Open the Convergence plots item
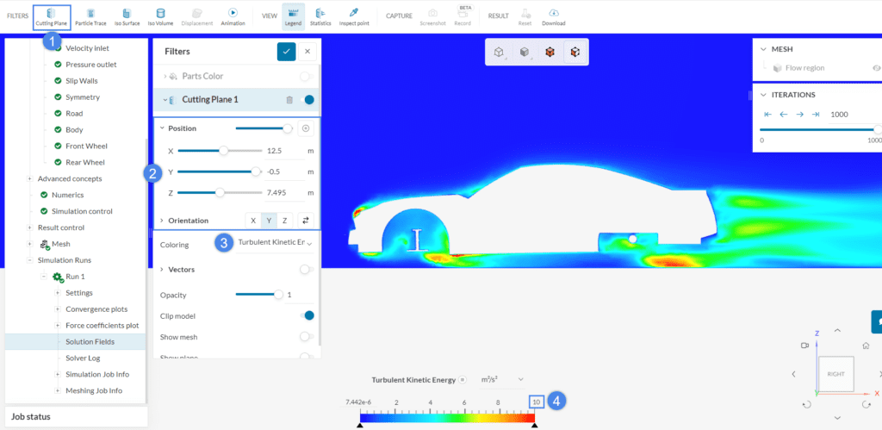Viewport: 882px width, 430px height. click(x=96, y=309)
